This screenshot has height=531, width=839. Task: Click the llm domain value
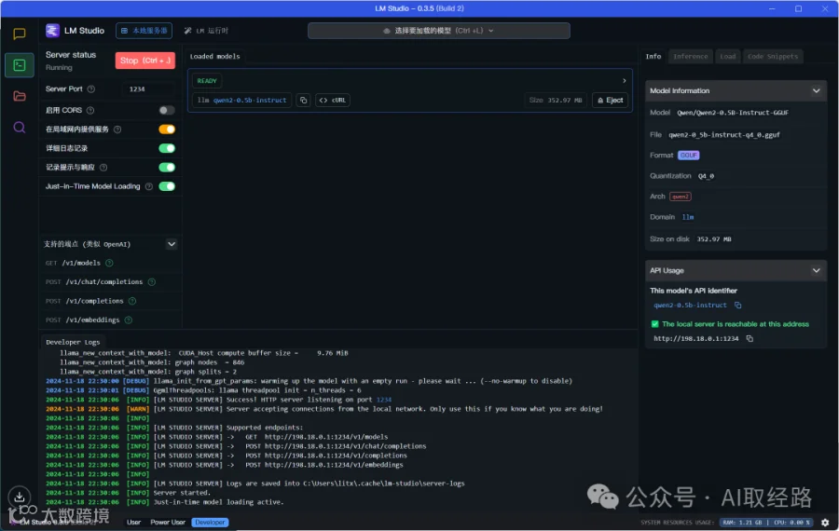tap(688, 217)
